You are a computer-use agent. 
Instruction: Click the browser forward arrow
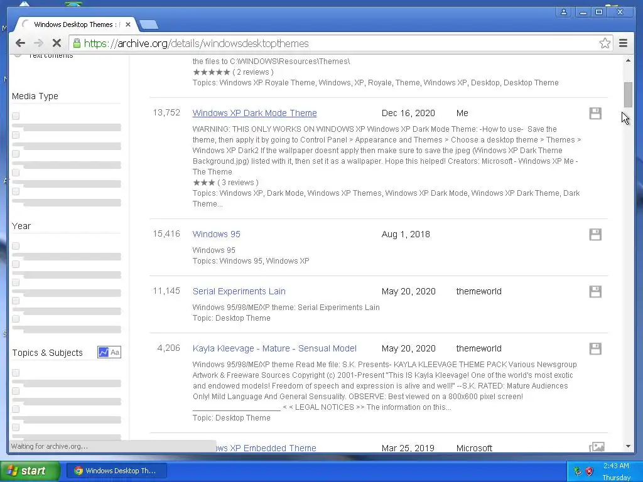38,43
